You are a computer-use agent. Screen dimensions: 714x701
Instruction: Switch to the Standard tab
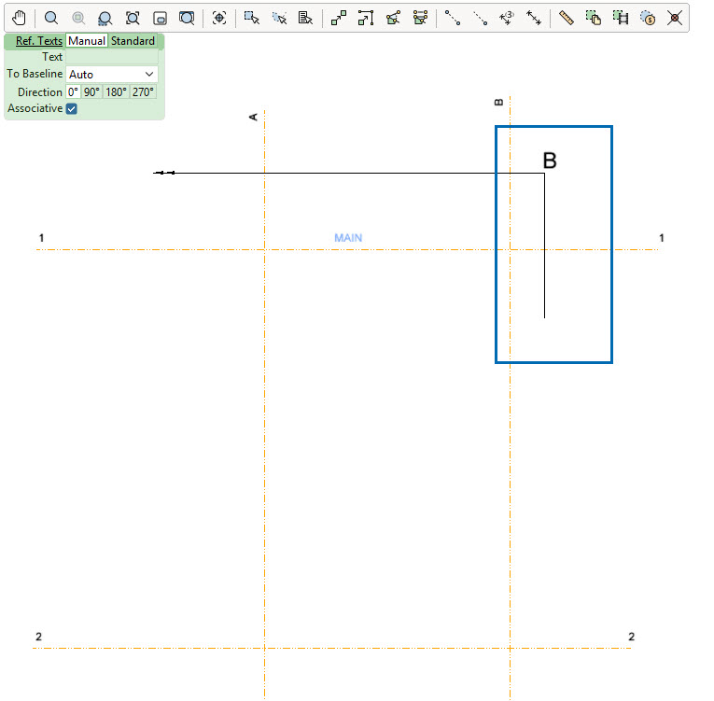coord(133,41)
